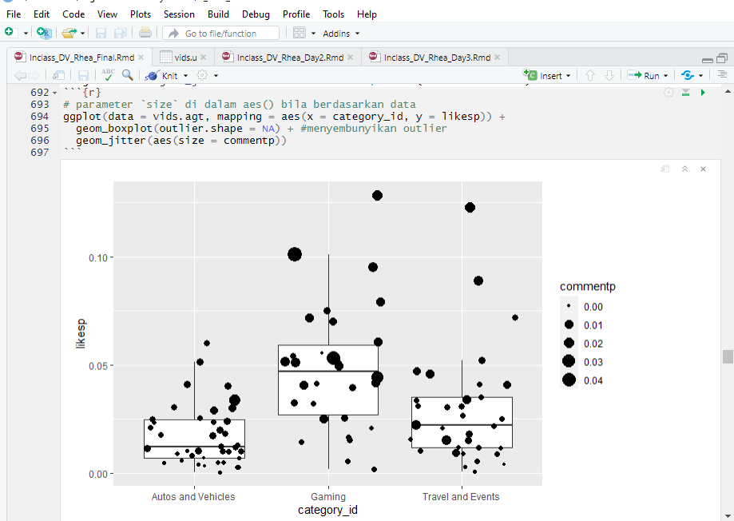Go back using the navigation back arrow

pos(18,74)
